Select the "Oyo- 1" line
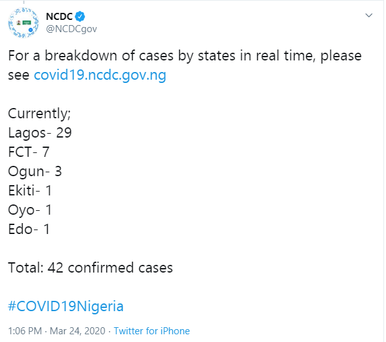The image size is (386, 342). (30, 210)
